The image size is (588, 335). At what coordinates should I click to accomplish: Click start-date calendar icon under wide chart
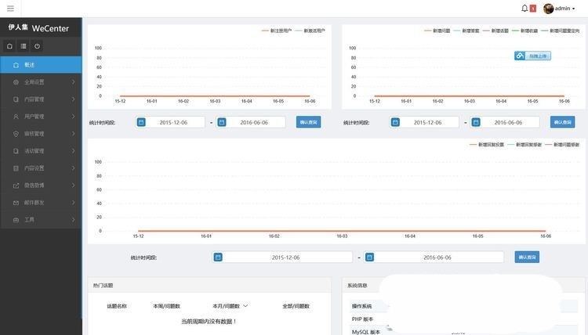click(x=218, y=258)
